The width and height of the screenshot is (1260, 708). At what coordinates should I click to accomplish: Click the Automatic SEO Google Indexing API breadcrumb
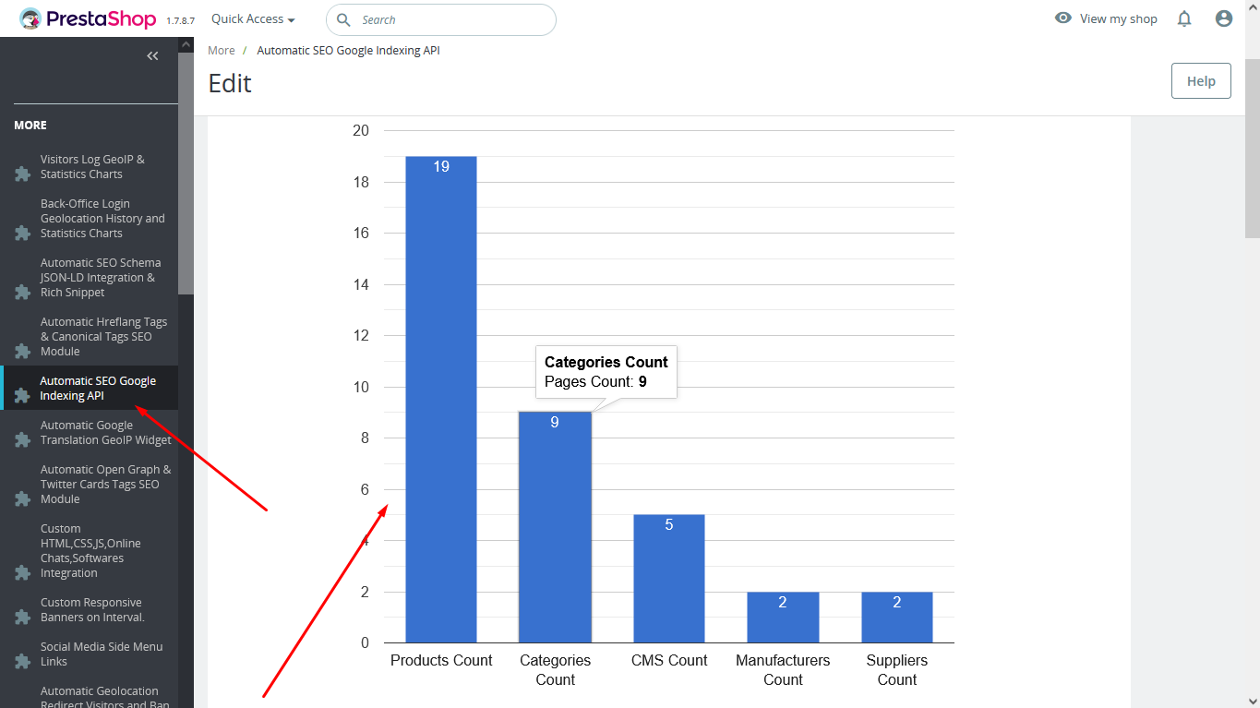tap(348, 51)
